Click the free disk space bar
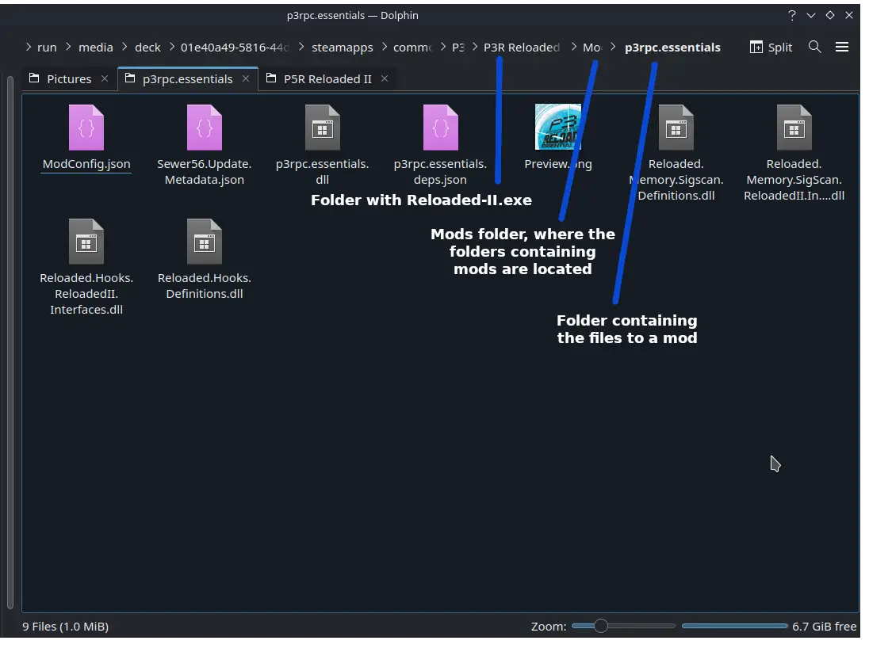This screenshot has height=648, width=869. point(734,626)
